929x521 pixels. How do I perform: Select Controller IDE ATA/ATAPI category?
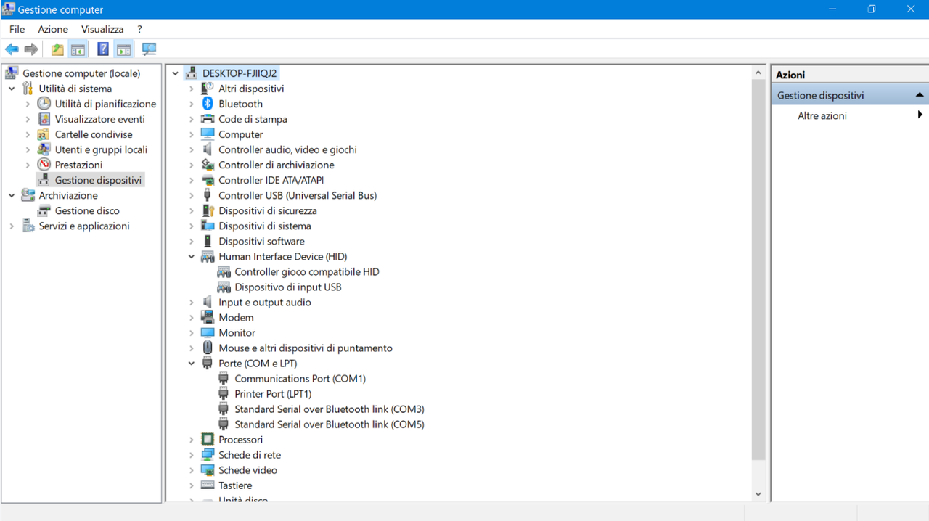click(x=271, y=180)
